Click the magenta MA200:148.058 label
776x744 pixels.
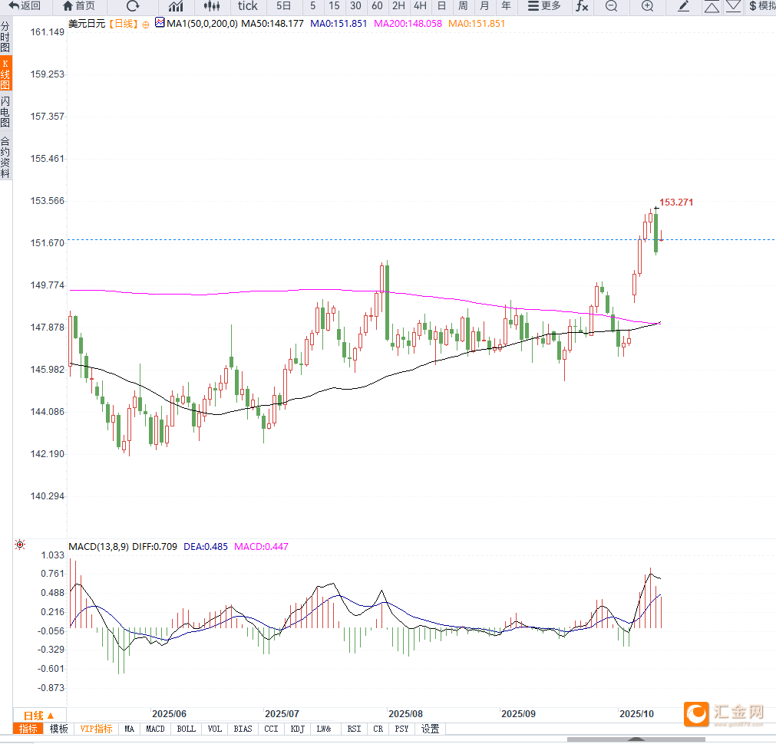pyautogui.click(x=408, y=24)
